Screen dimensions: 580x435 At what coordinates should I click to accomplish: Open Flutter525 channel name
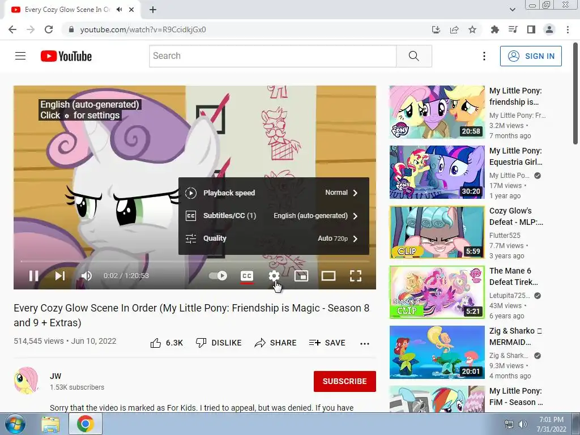click(505, 235)
